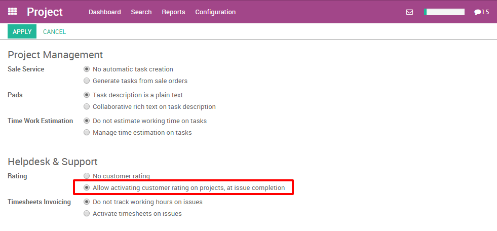
Task: Click the Cancel link
Action: point(54,31)
